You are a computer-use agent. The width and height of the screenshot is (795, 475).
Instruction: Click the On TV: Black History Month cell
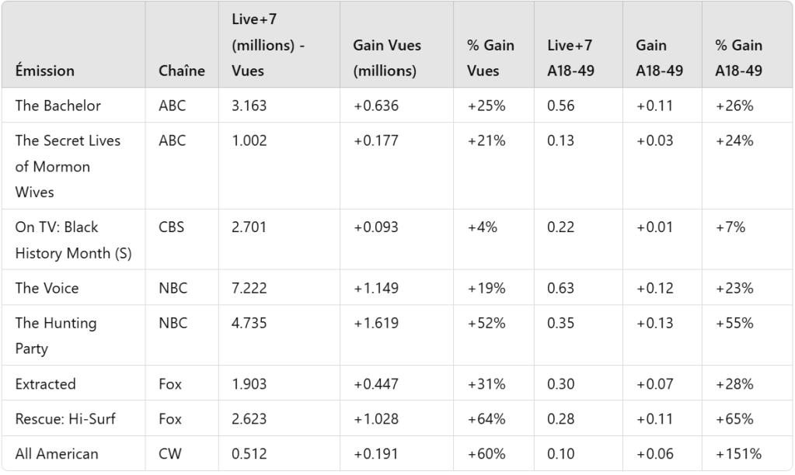tap(62, 240)
